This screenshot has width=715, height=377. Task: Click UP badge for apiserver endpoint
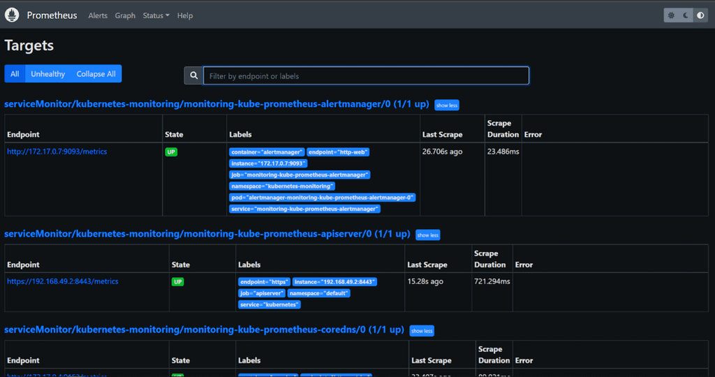(178, 282)
